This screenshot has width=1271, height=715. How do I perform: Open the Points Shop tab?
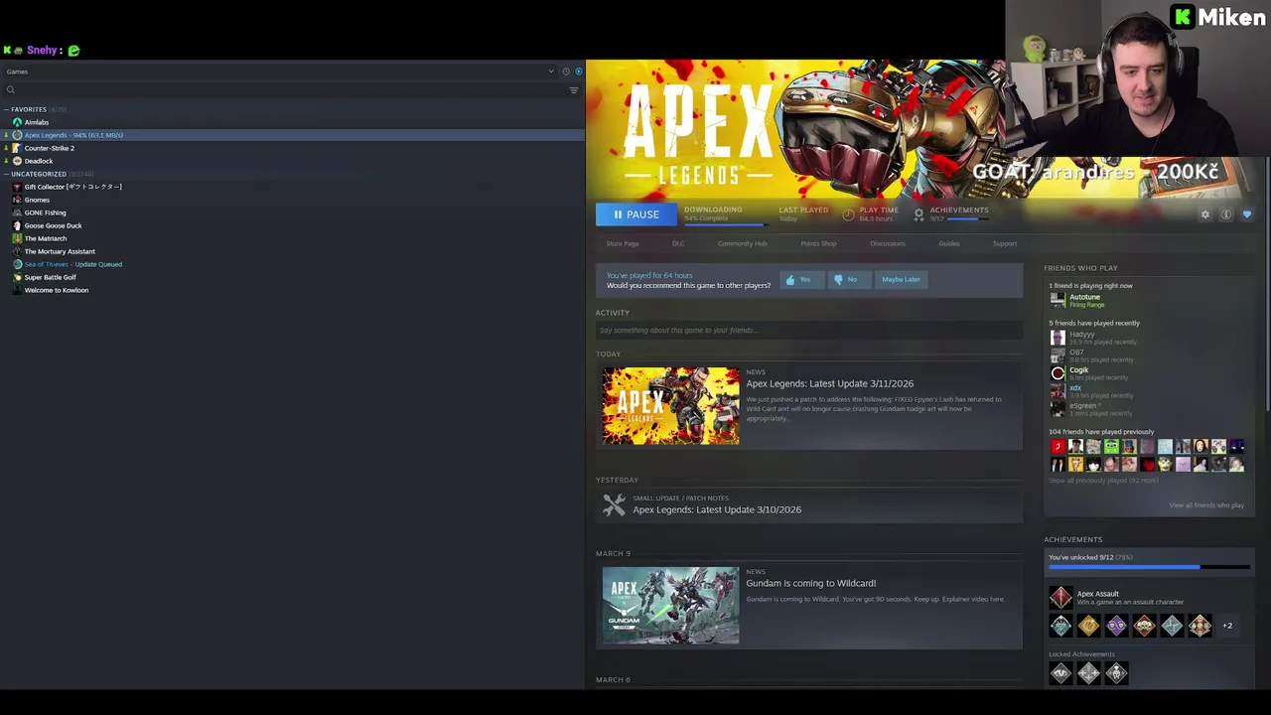(818, 243)
